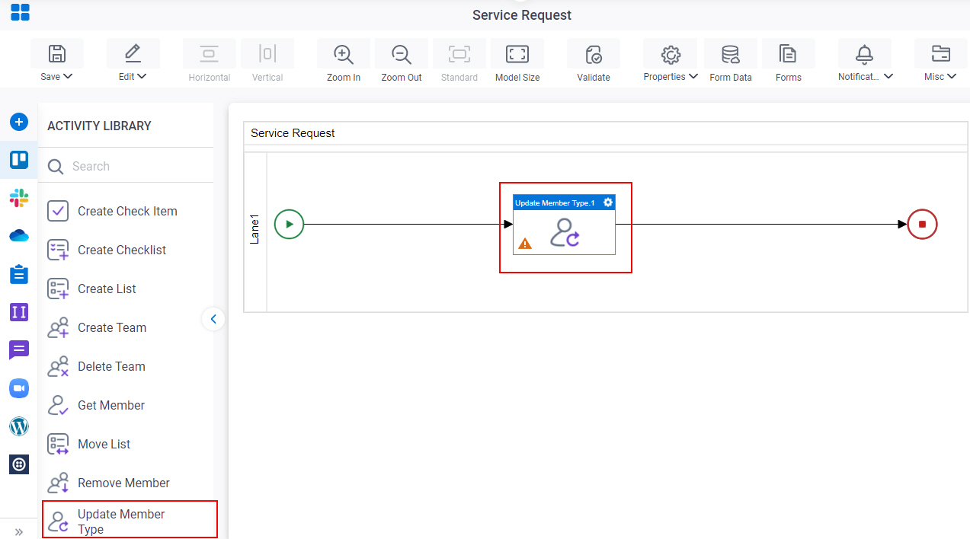Viewport: 970px width, 539px height.
Task: Expand the Save dropdown arrow
Action: (68, 76)
